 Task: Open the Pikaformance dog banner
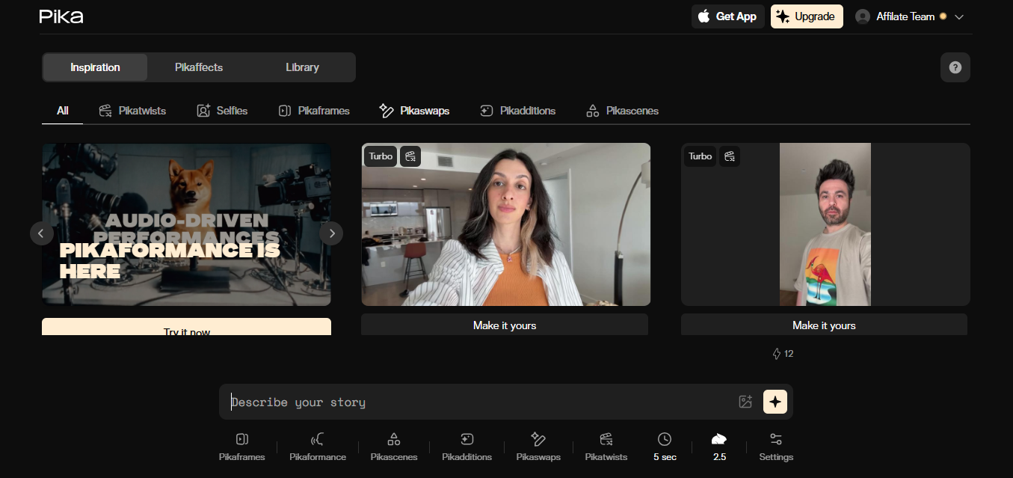click(186, 224)
